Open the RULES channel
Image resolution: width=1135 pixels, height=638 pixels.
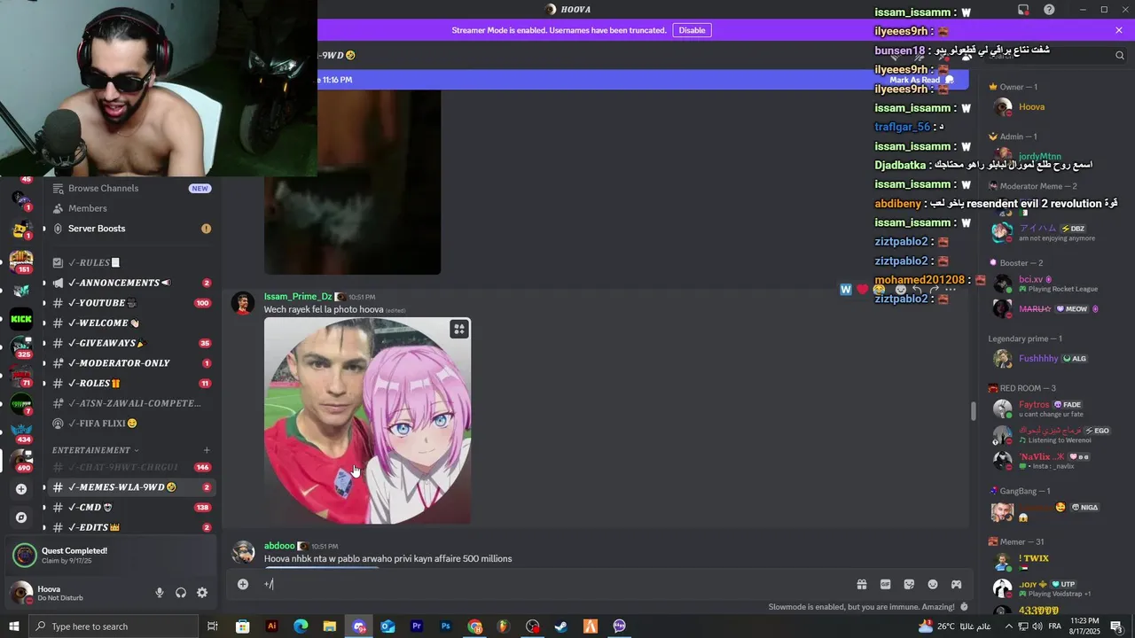(130, 262)
